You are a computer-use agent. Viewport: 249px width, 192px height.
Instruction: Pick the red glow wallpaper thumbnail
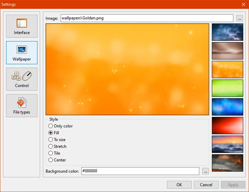(228, 126)
